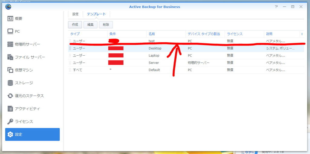Click the Active Backup for Business logo icon
Image resolution: width=310 pixels, height=154 pixels.
(x=8, y=7)
